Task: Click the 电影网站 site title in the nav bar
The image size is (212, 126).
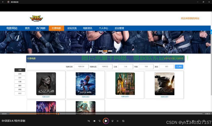Action: tap(12, 28)
